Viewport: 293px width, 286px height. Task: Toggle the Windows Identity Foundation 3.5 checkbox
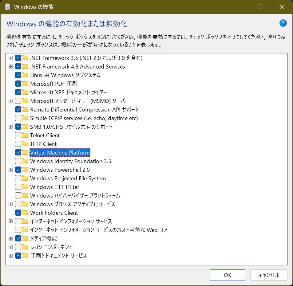[x=18, y=161]
